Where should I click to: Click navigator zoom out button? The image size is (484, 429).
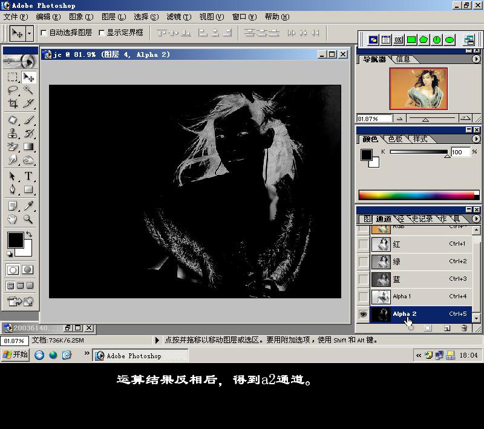pos(399,119)
